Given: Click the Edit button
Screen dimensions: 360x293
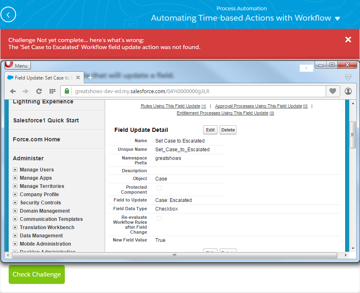Looking at the screenshot, I should 210,130.
